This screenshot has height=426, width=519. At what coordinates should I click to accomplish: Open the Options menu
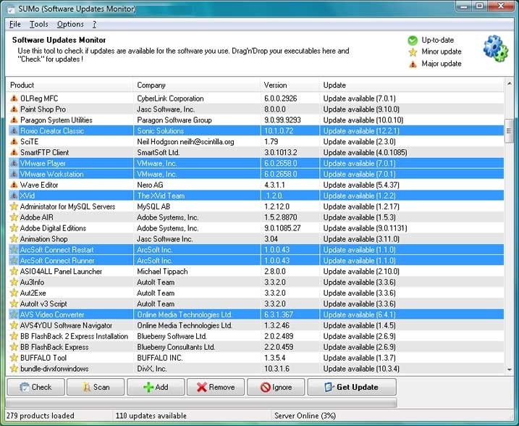(70, 24)
